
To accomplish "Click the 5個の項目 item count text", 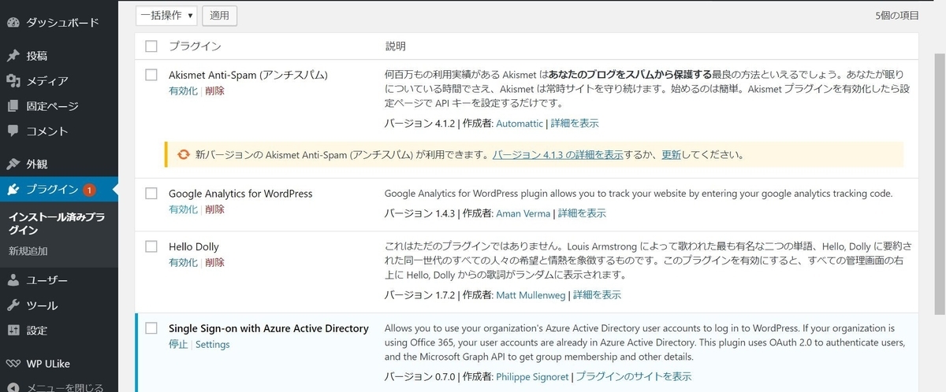I will pyautogui.click(x=896, y=15).
